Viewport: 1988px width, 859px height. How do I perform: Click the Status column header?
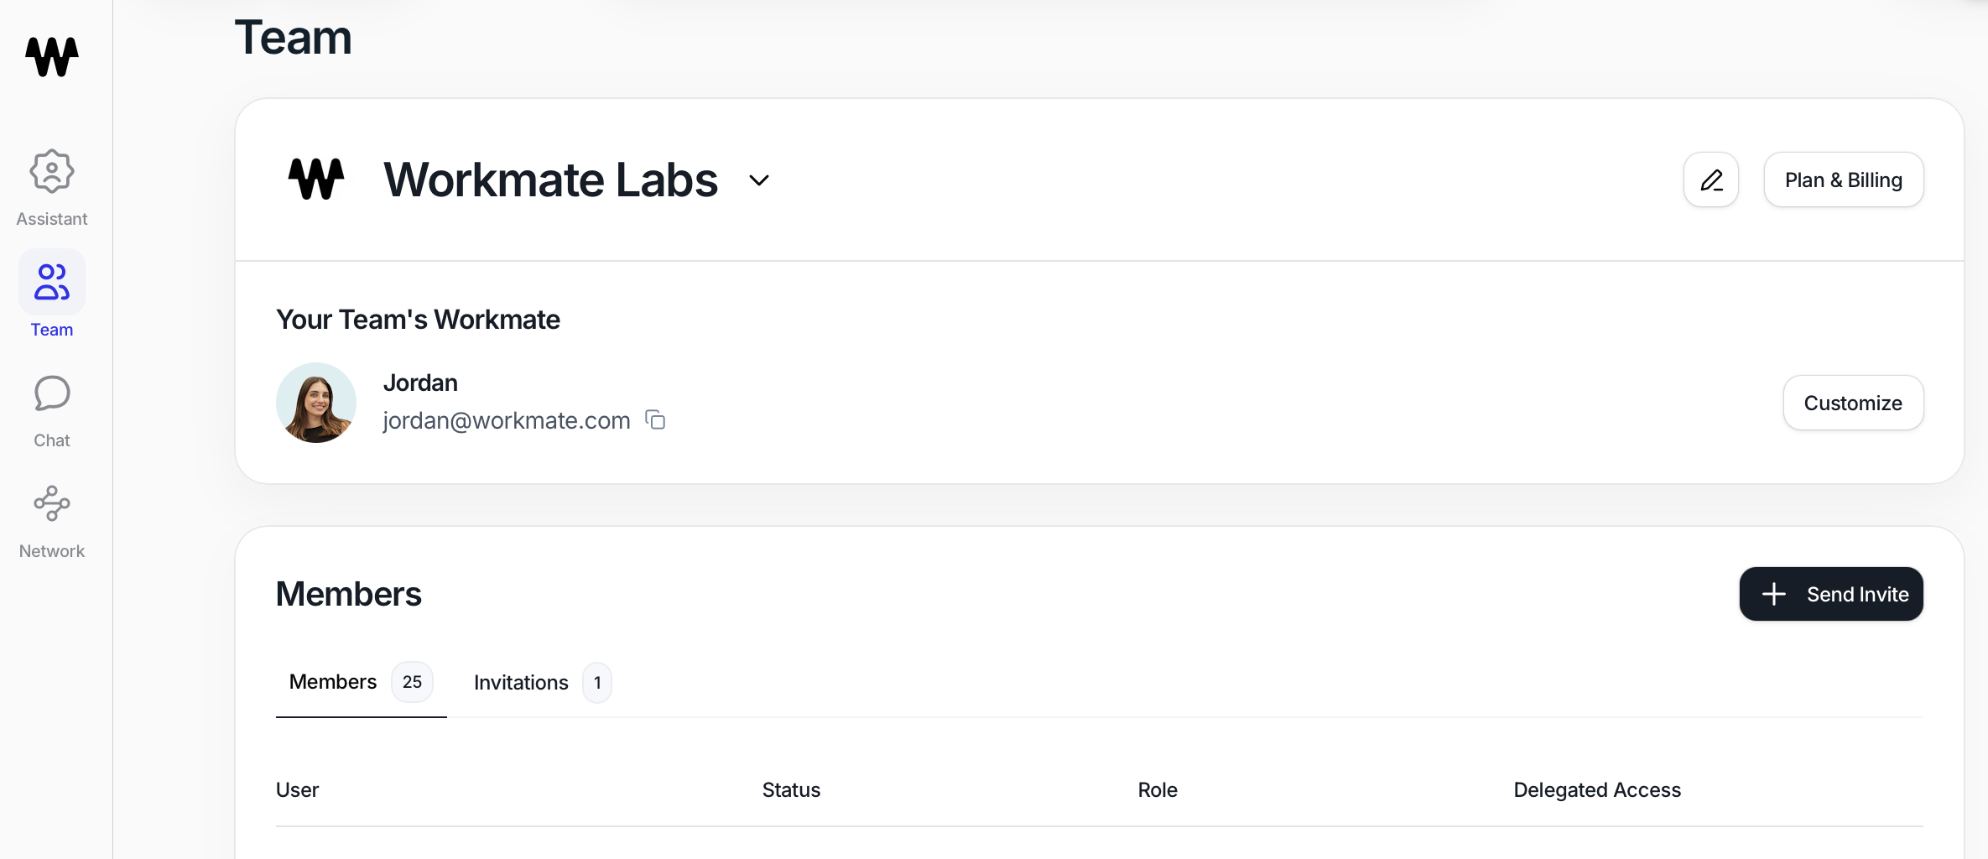[x=791, y=790]
